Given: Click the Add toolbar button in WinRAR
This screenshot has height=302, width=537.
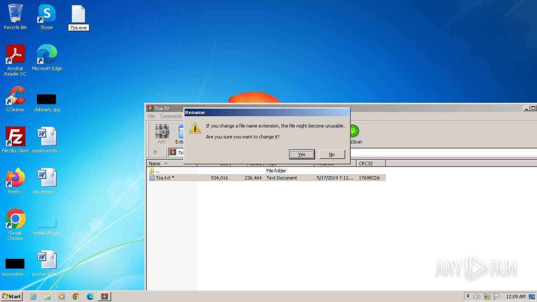Looking at the screenshot, I should click(x=162, y=134).
